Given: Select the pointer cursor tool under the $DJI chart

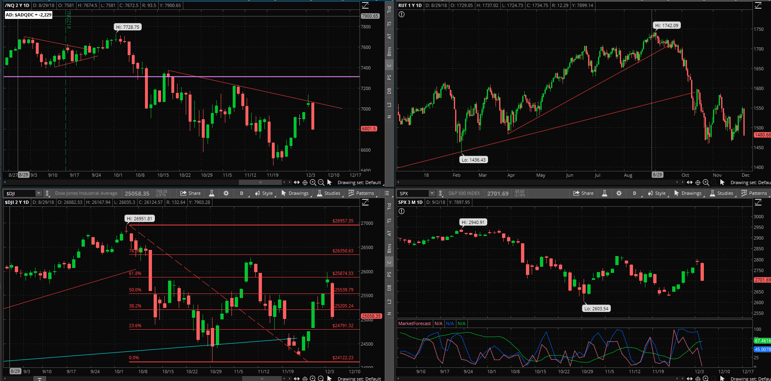Looking at the screenshot, I should [x=329, y=379].
